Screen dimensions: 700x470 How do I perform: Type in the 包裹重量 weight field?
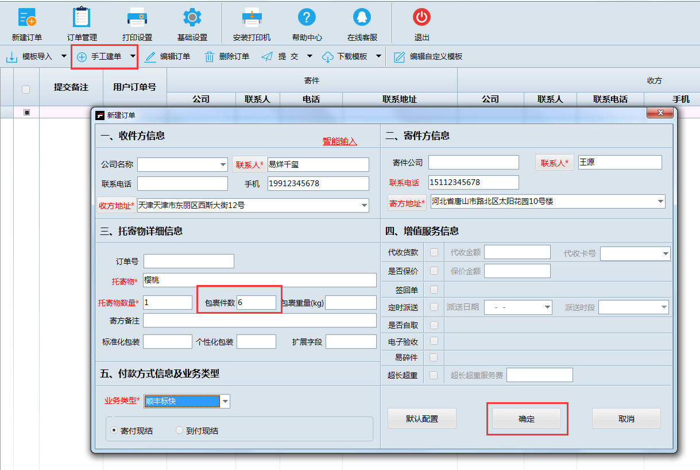click(350, 302)
